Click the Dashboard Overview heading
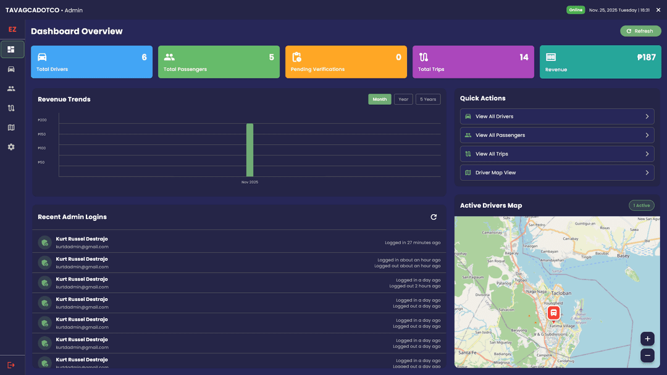The width and height of the screenshot is (667, 375). click(x=77, y=31)
